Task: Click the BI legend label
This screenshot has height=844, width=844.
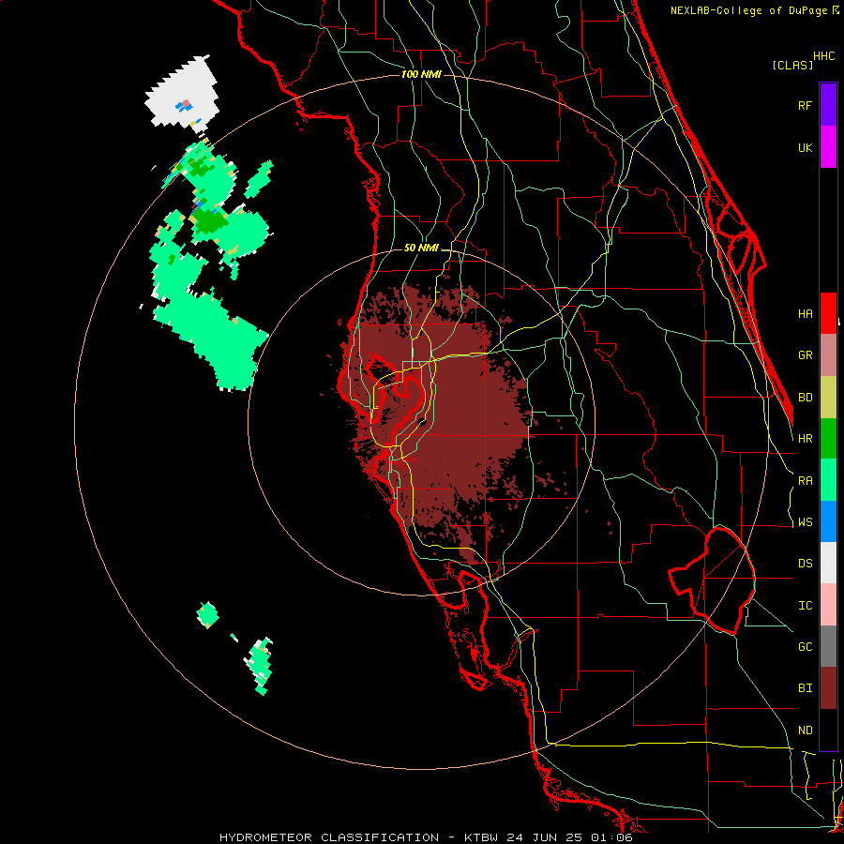Action: (x=805, y=688)
